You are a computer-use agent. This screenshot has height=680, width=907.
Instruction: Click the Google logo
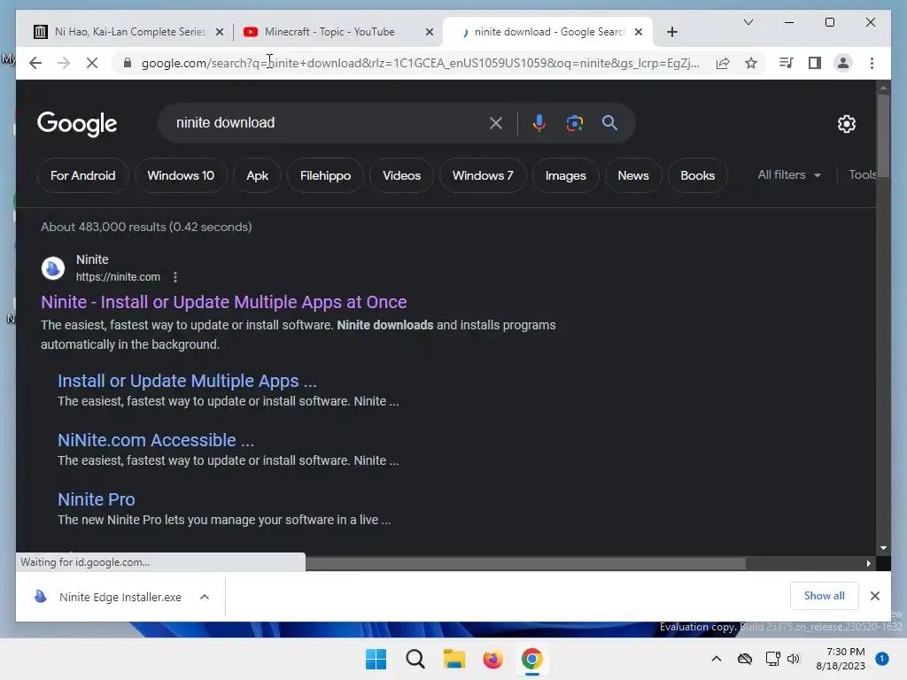coord(77,124)
